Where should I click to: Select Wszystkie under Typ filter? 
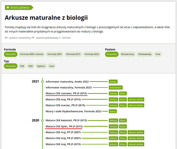[x=11, y=66]
